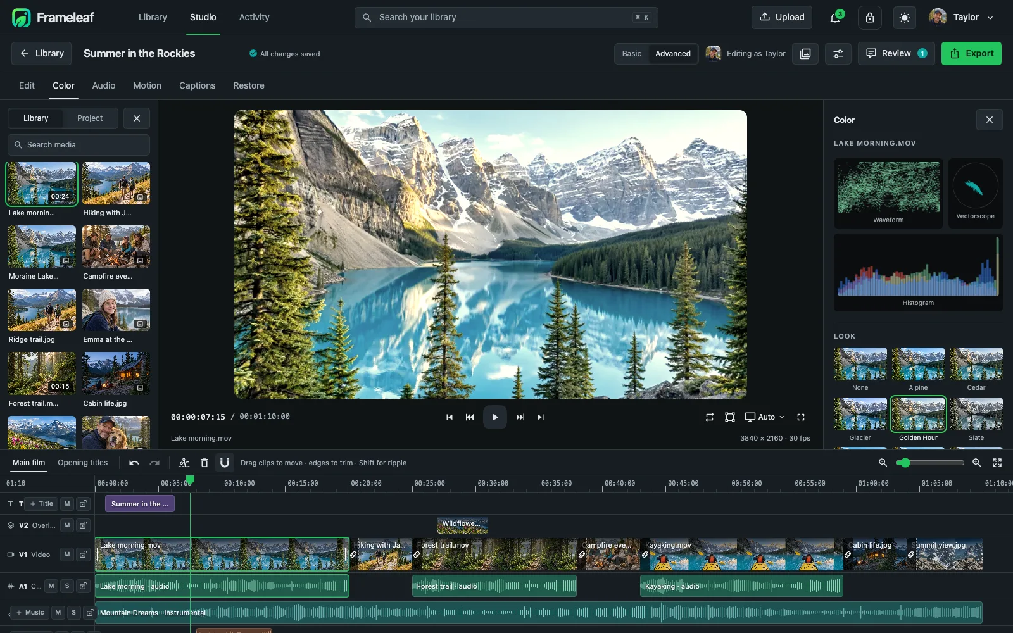Apply the Glacier look
1013x633 pixels.
pos(860,420)
